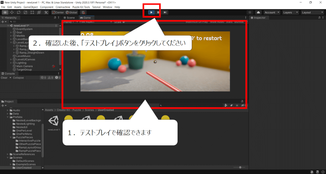
Task: Open Console panel options menu
Action: (x=59, y=74)
